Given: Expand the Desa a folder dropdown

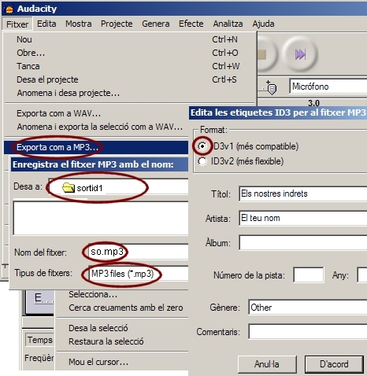Looking at the screenshot, I should pyautogui.click(x=118, y=187).
